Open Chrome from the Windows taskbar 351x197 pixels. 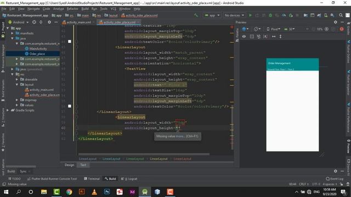[x=69, y=192]
